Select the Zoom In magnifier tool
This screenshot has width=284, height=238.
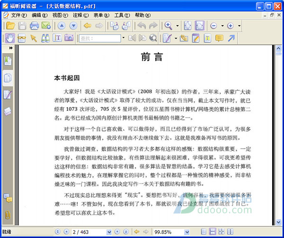168,26
